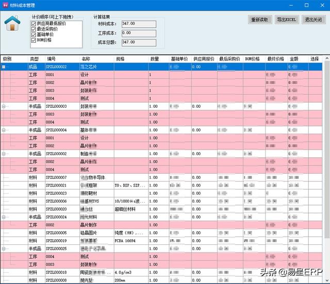The height and width of the screenshot is (284, 330).
Task: Uncheck the 最近采购价 option
Action: pyautogui.click(x=34, y=29)
